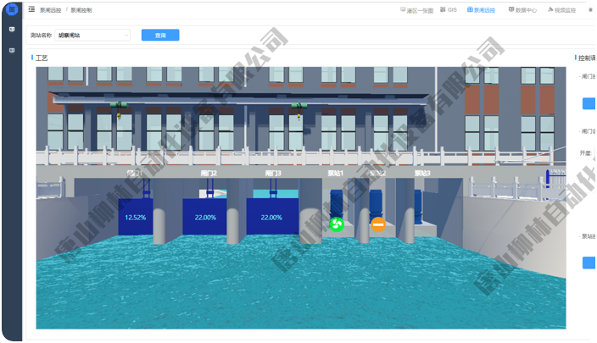Viewport: 597px width, 343px height.
Task: Click the blue pump motor at 泵站3
Action: [419, 204]
